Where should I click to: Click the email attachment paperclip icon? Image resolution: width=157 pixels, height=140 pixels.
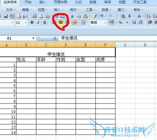25,16
